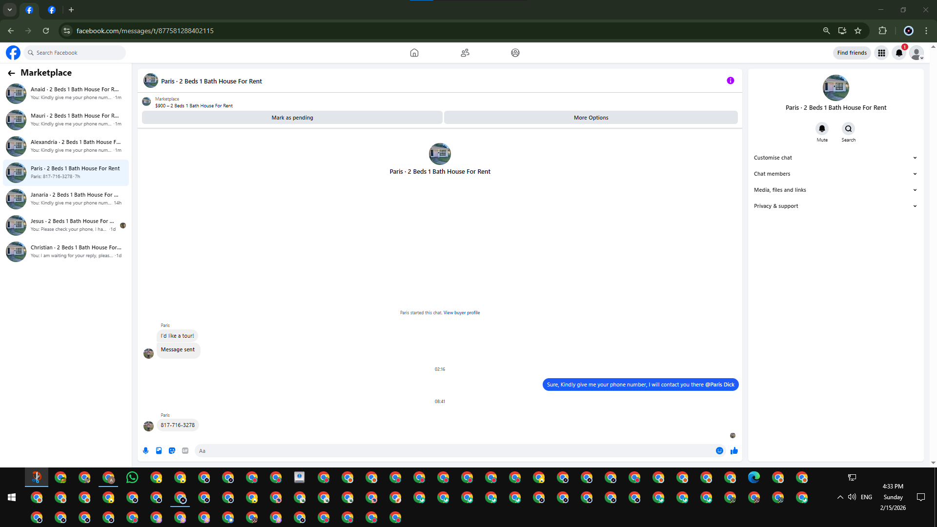Click the More Options button
The image size is (937, 527).
tap(591, 118)
